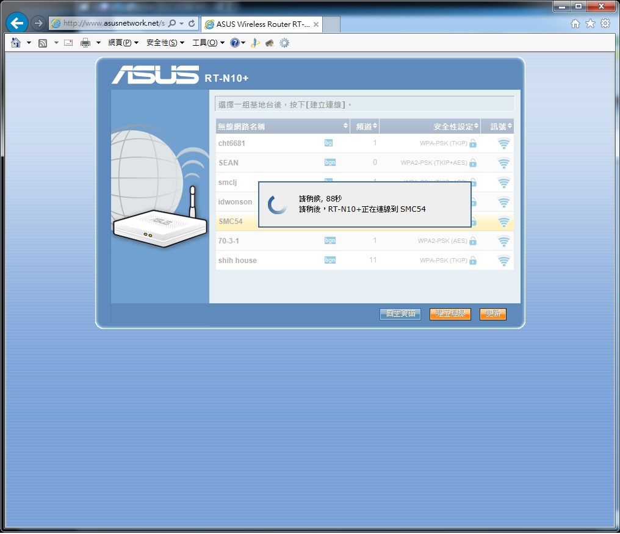This screenshot has height=534, width=620.
Task: Sort by the 訊號 column header
Action: coord(497,126)
